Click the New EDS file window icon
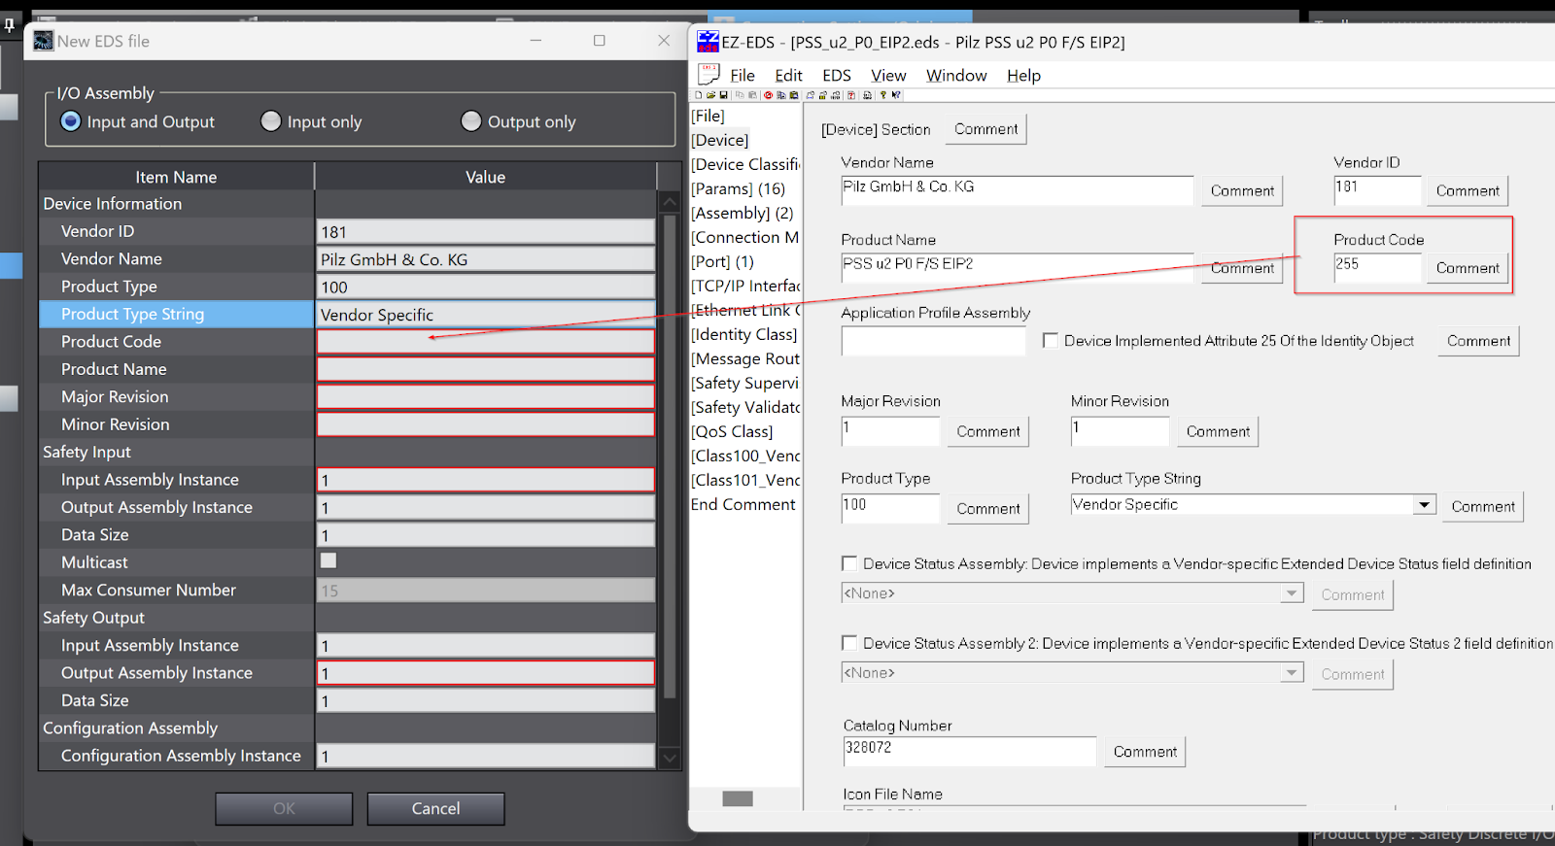This screenshot has height=846, width=1555. (x=44, y=41)
